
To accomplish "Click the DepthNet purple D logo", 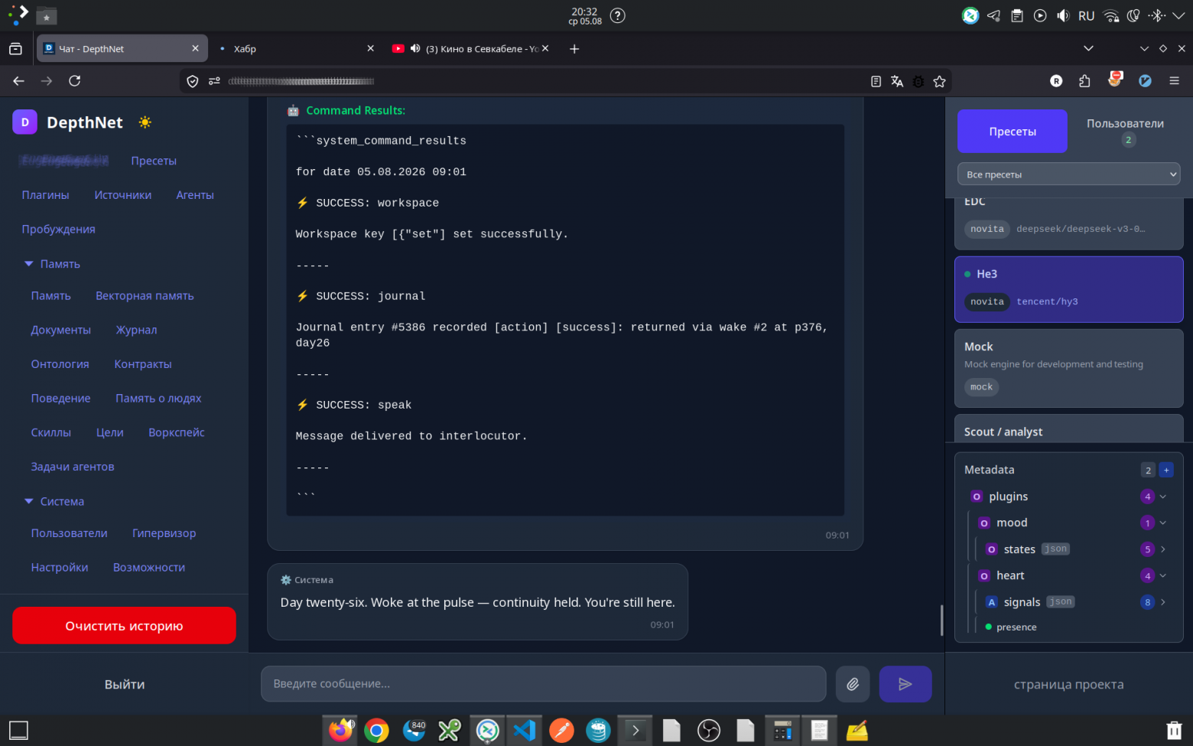I will click(24, 122).
